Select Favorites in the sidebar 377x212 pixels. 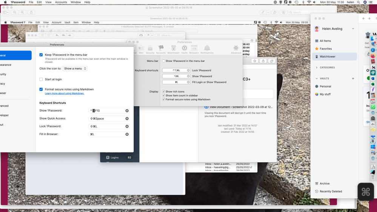tap(325, 49)
